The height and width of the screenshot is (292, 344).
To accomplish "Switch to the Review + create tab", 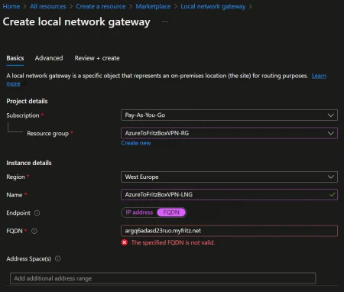I will point(97,58).
